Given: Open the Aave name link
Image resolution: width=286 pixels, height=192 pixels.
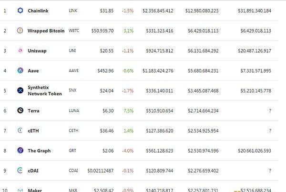Looking at the screenshot, I should 33,71.
